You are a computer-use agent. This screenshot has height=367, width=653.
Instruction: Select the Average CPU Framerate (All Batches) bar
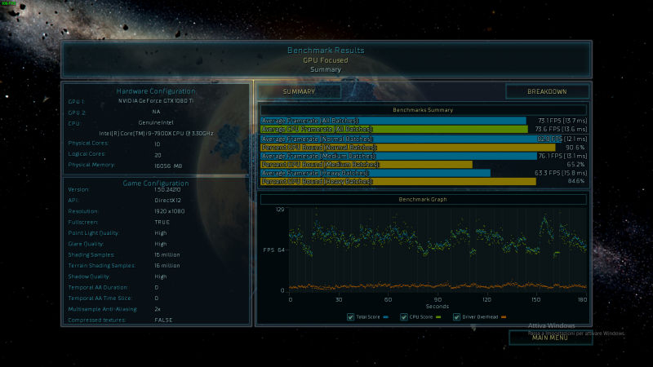click(x=393, y=128)
